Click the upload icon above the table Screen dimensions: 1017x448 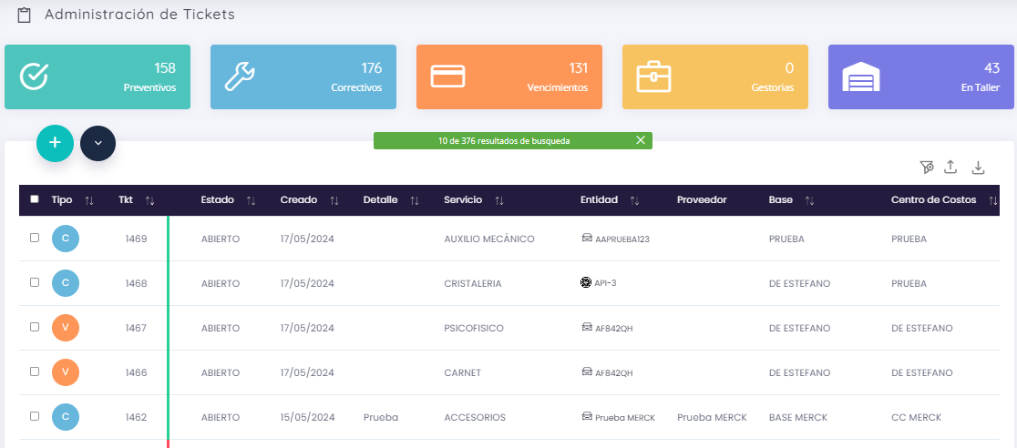pos(950,167)
